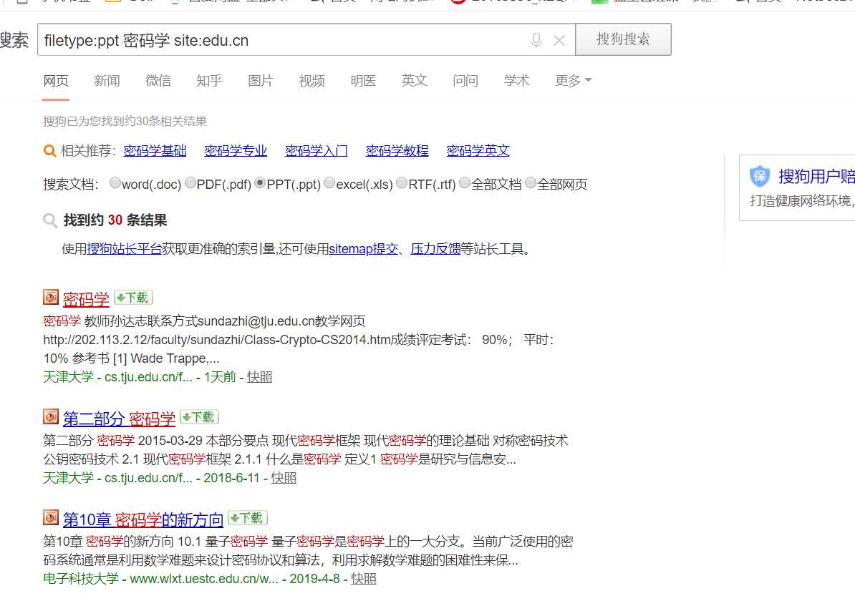Select the excel(.xls) radio button
The height and width of the screenshot is (596, 855).
tap(329, 183)
